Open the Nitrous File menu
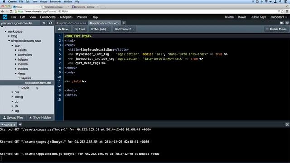The width and height of the screenshot is (290, 163). [x=14, y=17]
